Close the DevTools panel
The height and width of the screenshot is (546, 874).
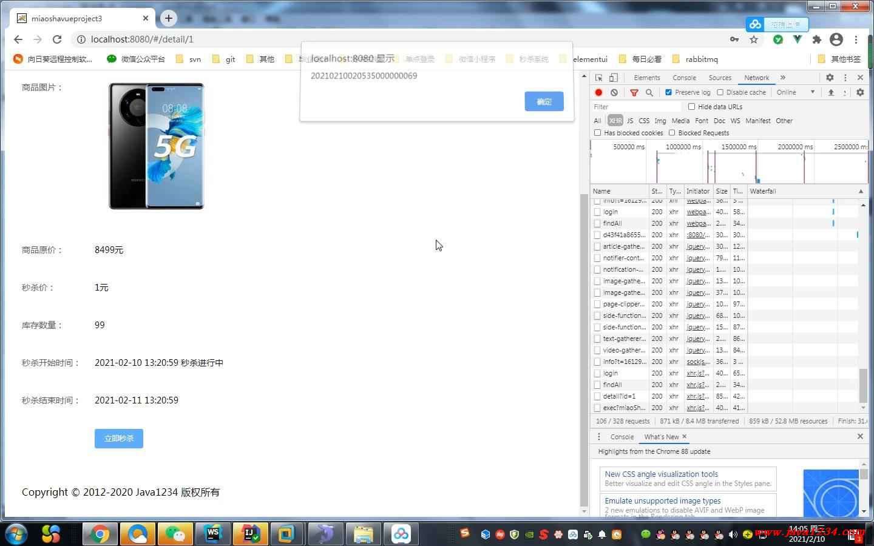(860, 78)
